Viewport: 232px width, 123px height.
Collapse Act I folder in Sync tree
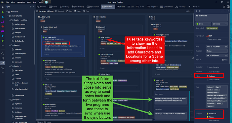pos(8,16)
